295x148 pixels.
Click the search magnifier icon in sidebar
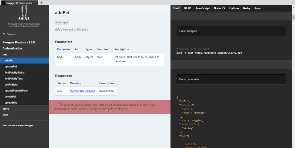(x=4, y=34)
